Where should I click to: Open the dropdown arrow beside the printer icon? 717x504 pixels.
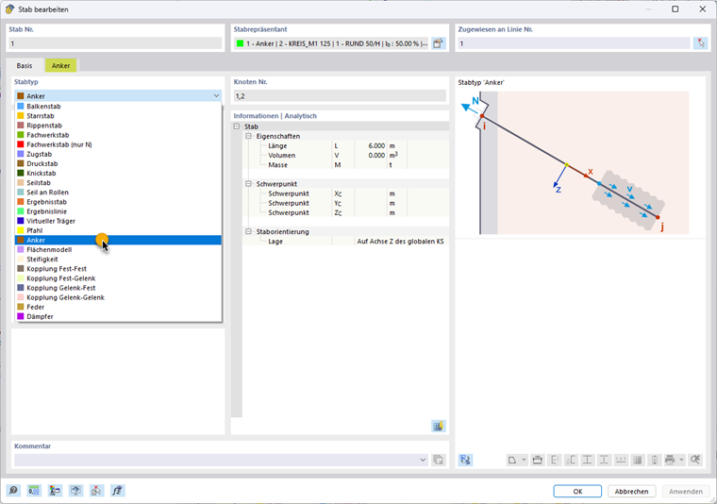point(681,460)
